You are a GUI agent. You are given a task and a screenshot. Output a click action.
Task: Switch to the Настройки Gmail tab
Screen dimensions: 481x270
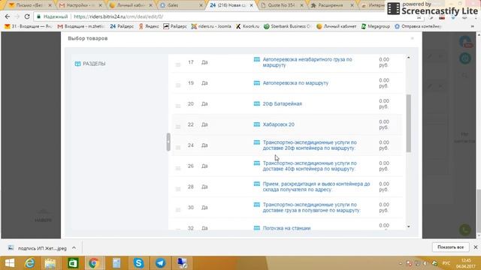pos(80,5)
